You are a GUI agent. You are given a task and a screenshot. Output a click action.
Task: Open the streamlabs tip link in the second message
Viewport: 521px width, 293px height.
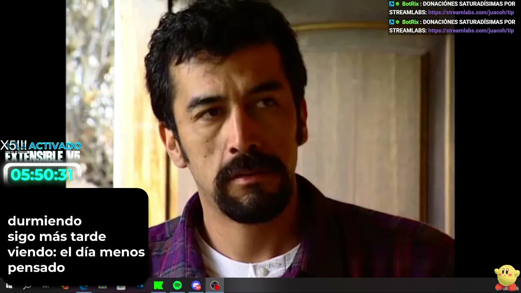(x=471, y=31)
